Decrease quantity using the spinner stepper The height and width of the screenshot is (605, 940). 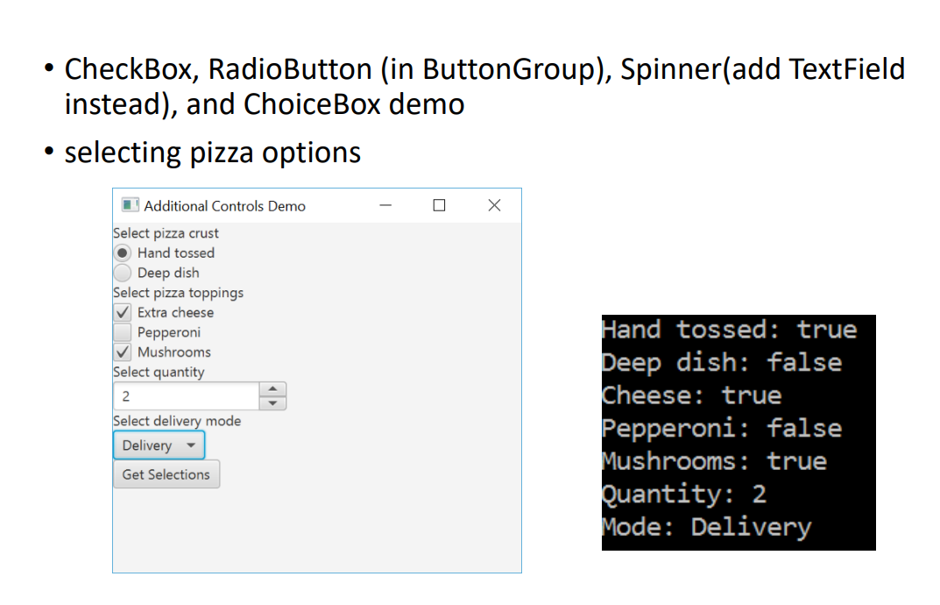tap(272, 401)
